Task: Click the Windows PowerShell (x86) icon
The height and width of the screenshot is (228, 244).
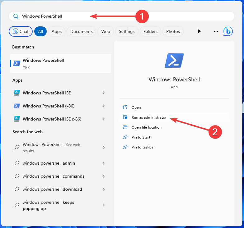Action: [x=17, y=106]
